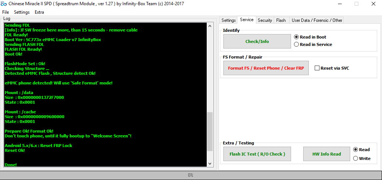Click the 0% progress bar
Viewport: 382px width, 180px height.
coord(191,175)
